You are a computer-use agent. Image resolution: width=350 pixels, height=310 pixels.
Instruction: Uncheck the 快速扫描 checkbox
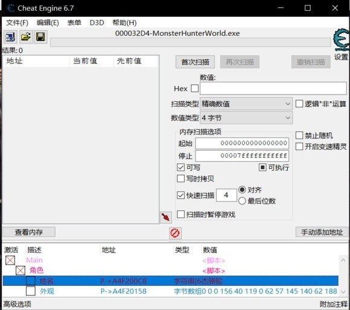[x=180, y=195]
